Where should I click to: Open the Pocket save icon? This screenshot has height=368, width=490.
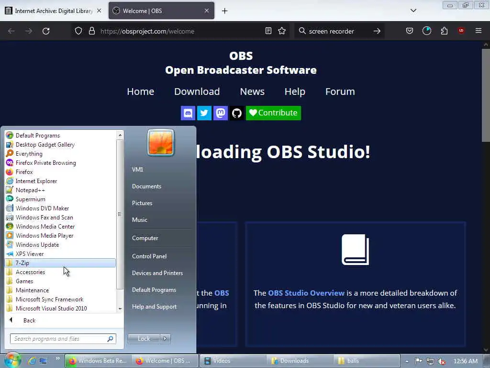[x=410, y=31]
